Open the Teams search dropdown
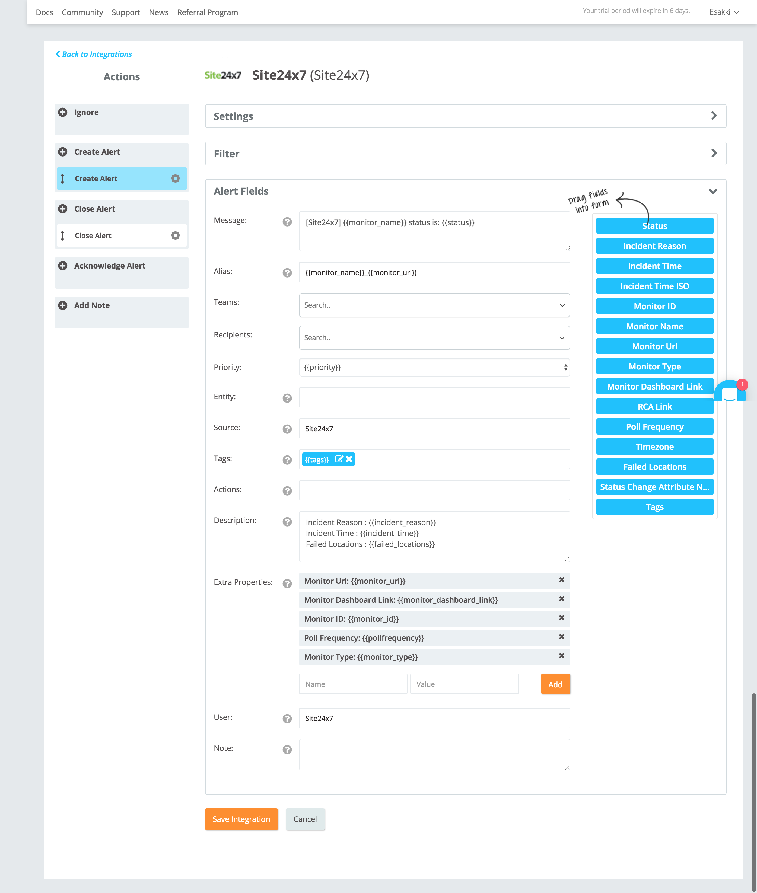 point(434,305)
